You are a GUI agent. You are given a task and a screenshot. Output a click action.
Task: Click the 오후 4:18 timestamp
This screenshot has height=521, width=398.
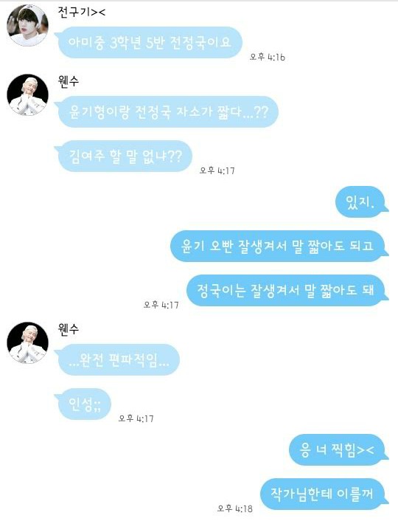[234, 508]
